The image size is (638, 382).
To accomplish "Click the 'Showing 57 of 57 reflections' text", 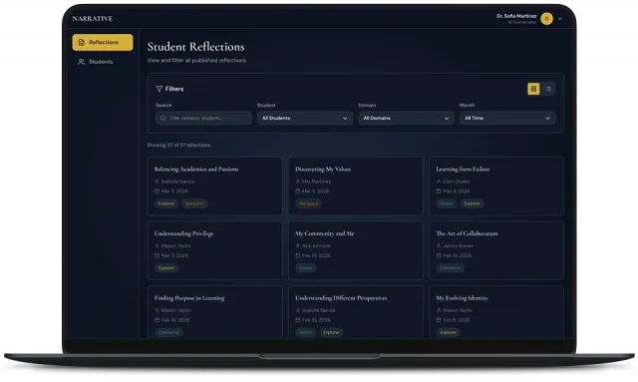I will [178, 145].
